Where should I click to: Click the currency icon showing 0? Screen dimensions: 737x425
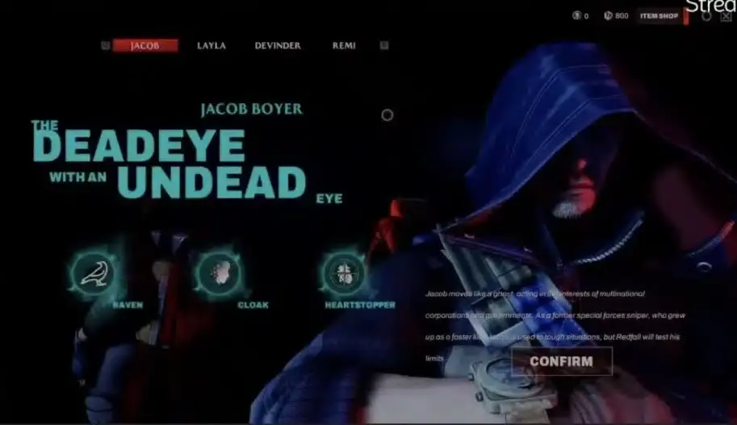576,15
